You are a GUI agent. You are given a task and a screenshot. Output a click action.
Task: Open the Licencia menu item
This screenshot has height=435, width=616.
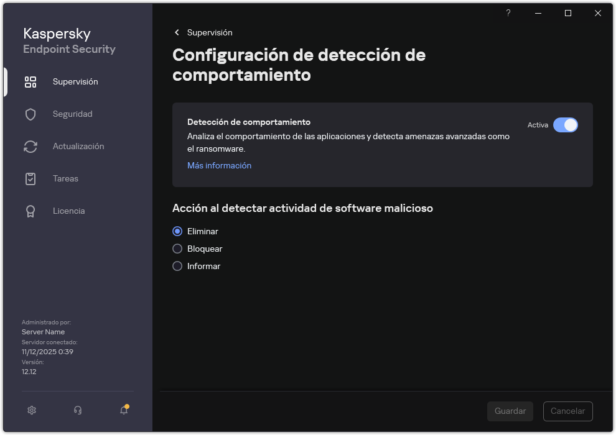(x=68, y=211)
